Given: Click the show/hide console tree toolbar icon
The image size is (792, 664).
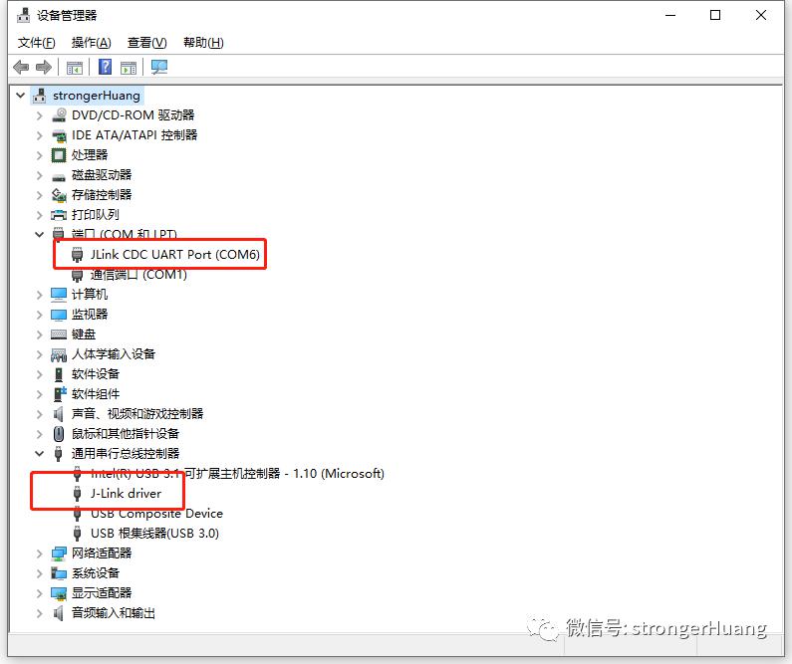Looking at the screenshot, I should [75, 67].
